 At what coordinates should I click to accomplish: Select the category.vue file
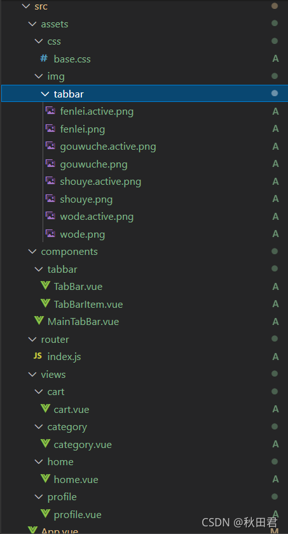click(83, 444)
